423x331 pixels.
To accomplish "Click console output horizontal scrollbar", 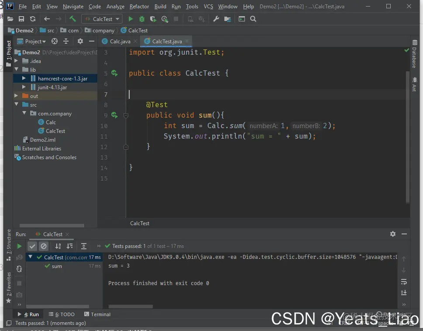I will 131,307.
